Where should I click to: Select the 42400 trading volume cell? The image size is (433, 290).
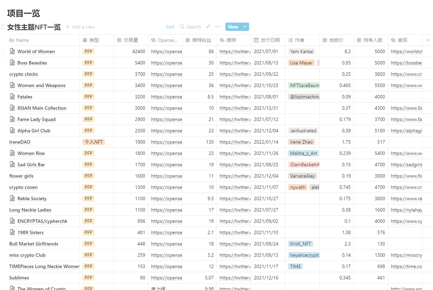click(131, 51)
